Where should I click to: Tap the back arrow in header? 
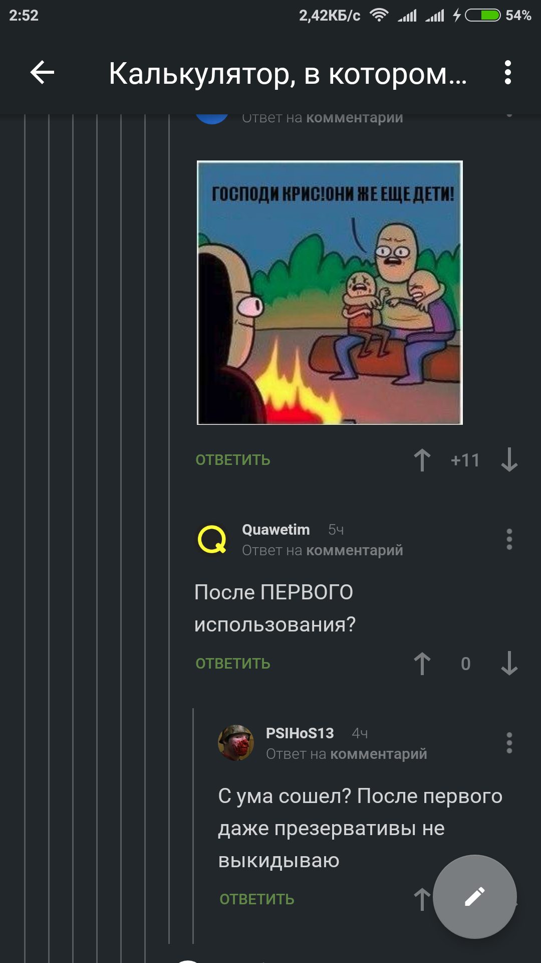point(42,73)
